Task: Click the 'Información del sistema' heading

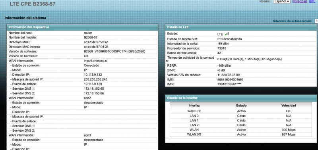Action: click(x=25, y=18)
